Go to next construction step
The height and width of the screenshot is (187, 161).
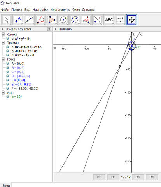[x=138, y=177]
